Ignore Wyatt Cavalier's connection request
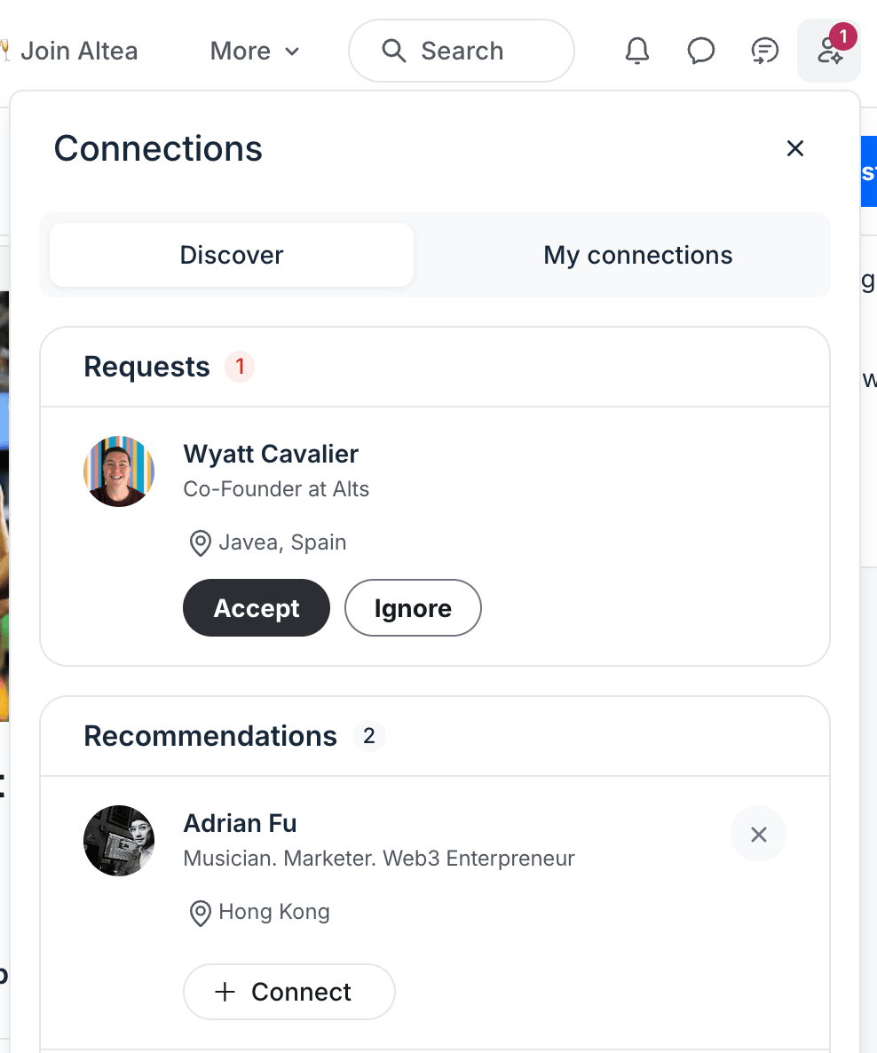 [x=413, y=608]
